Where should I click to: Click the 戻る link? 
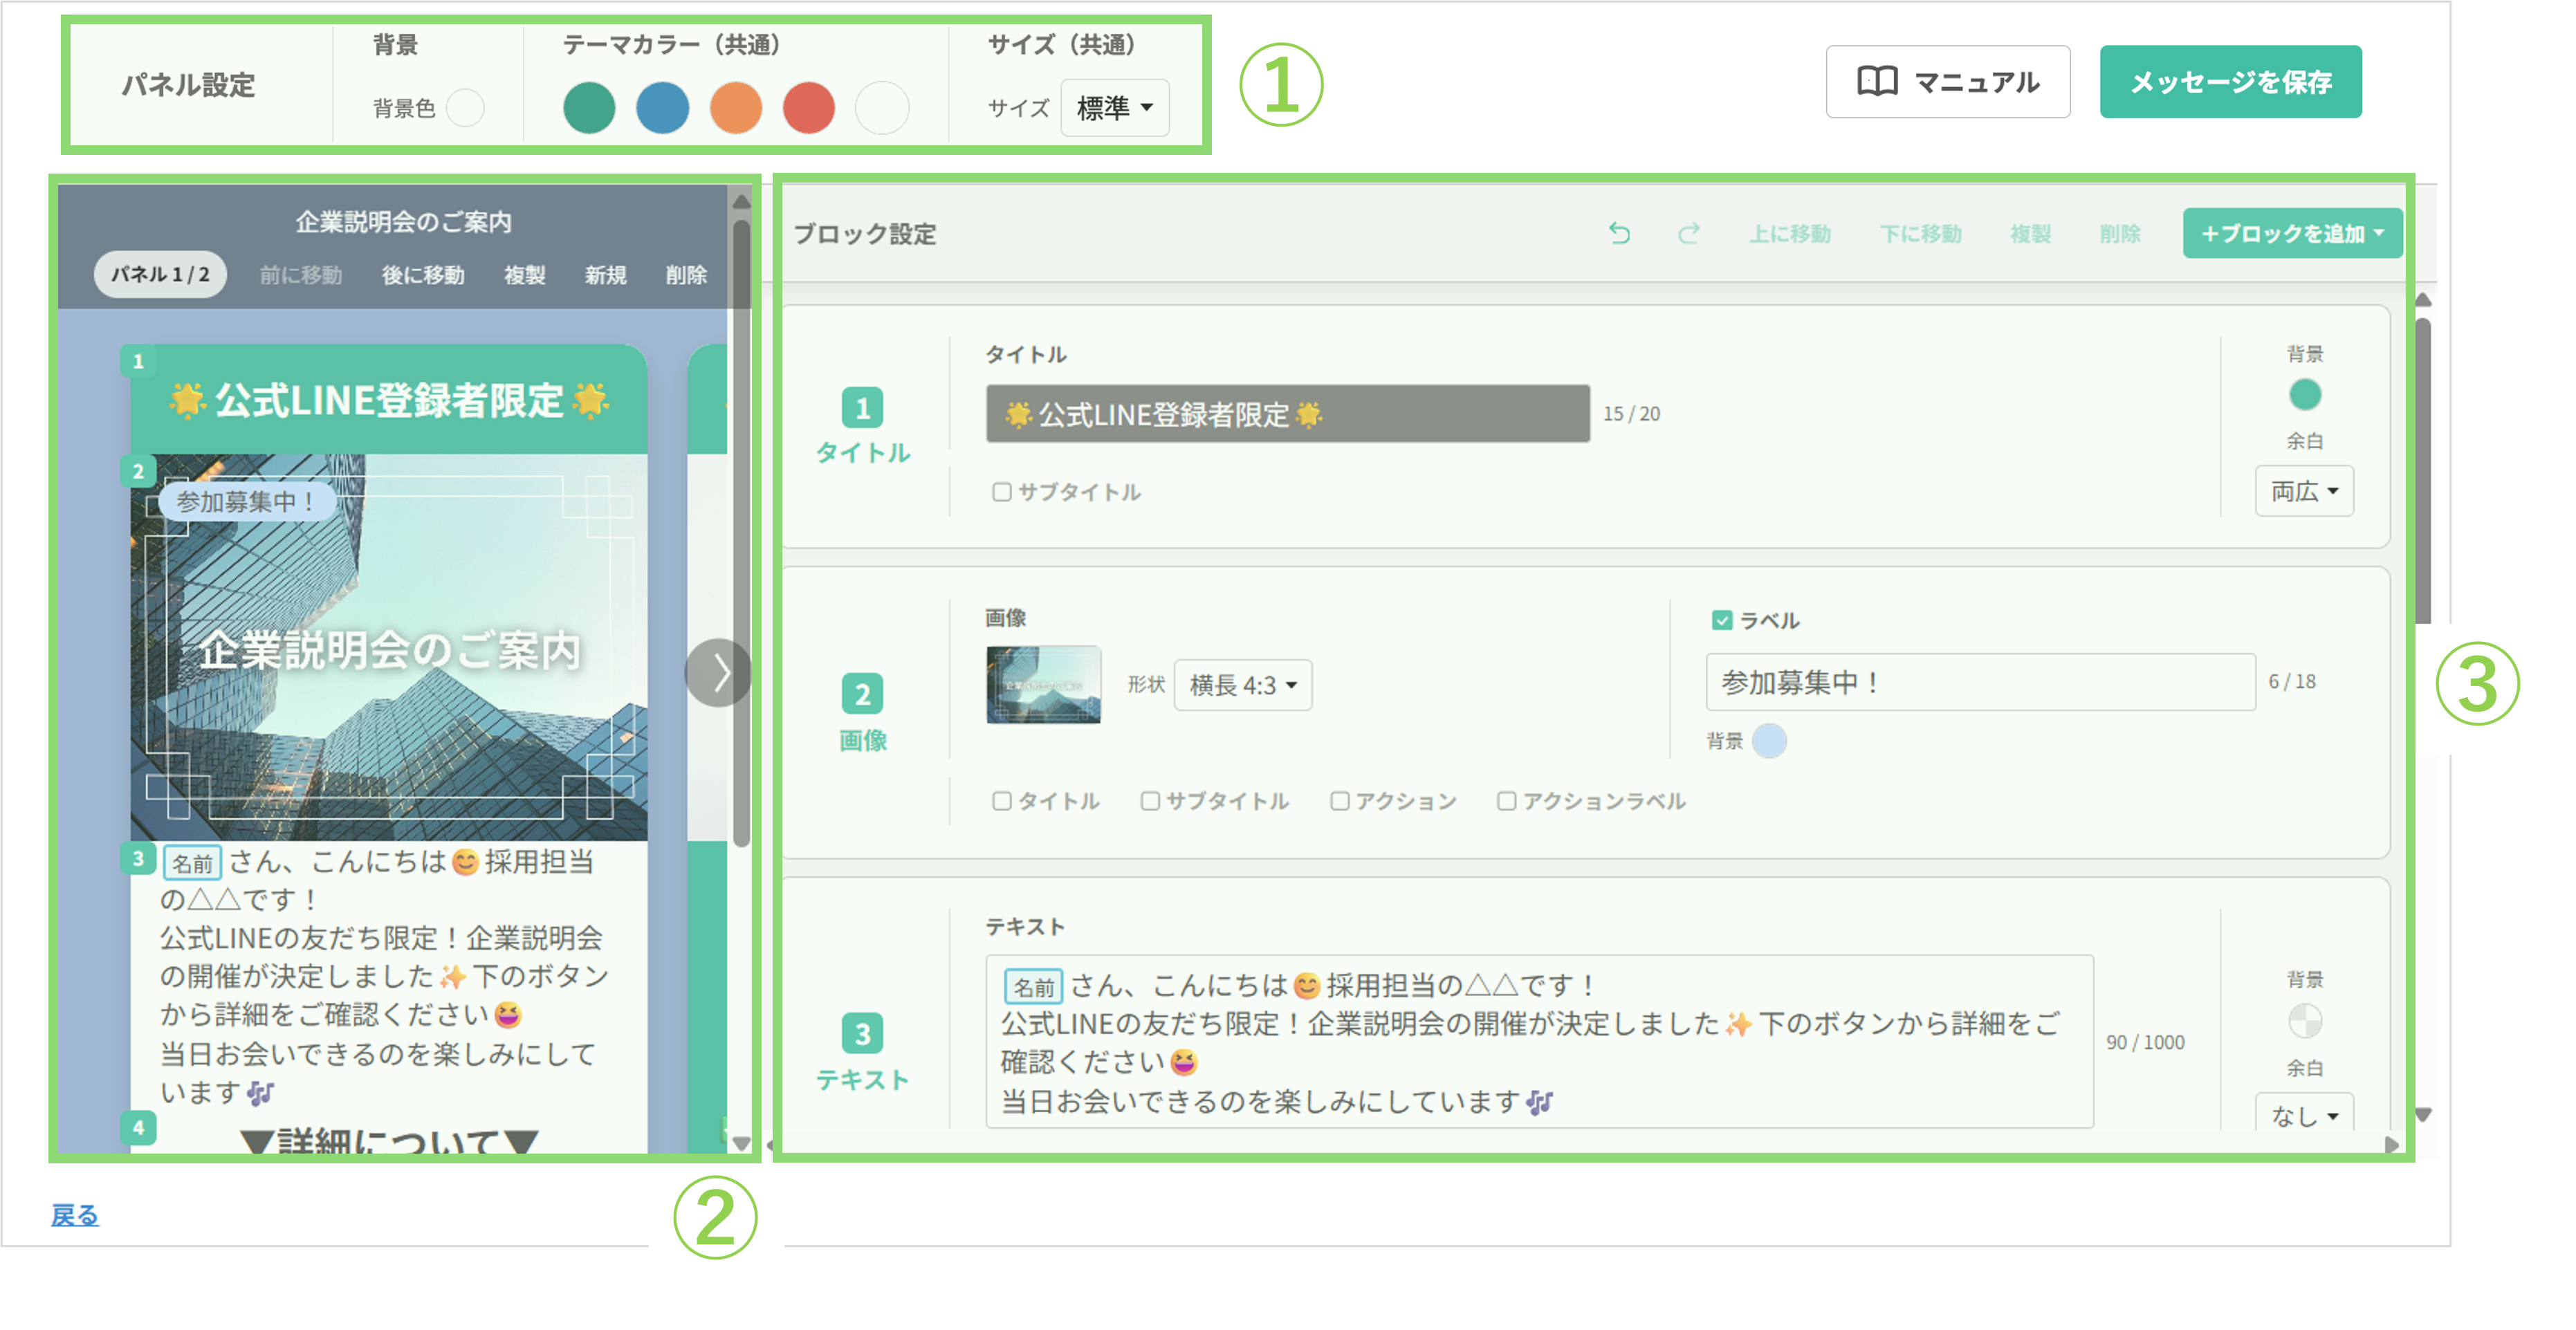point(75,1215)
